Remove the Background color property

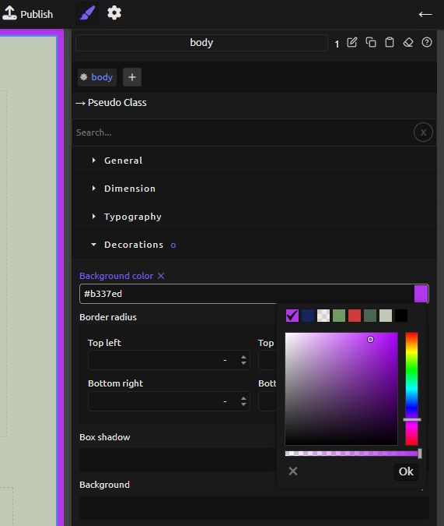click(x=161, y=276)
